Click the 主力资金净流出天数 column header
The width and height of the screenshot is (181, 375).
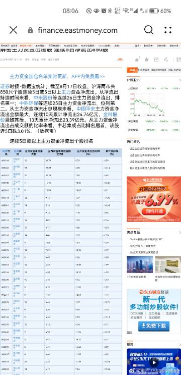click(x=34, y=152)
